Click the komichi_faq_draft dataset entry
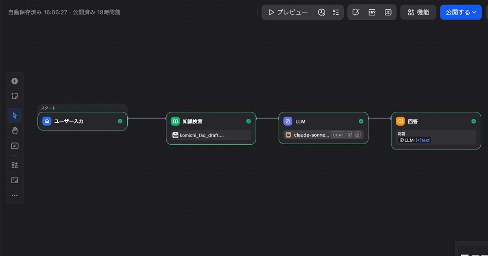The height and width of the screenshot is (256, 488). tap(211, 135)
